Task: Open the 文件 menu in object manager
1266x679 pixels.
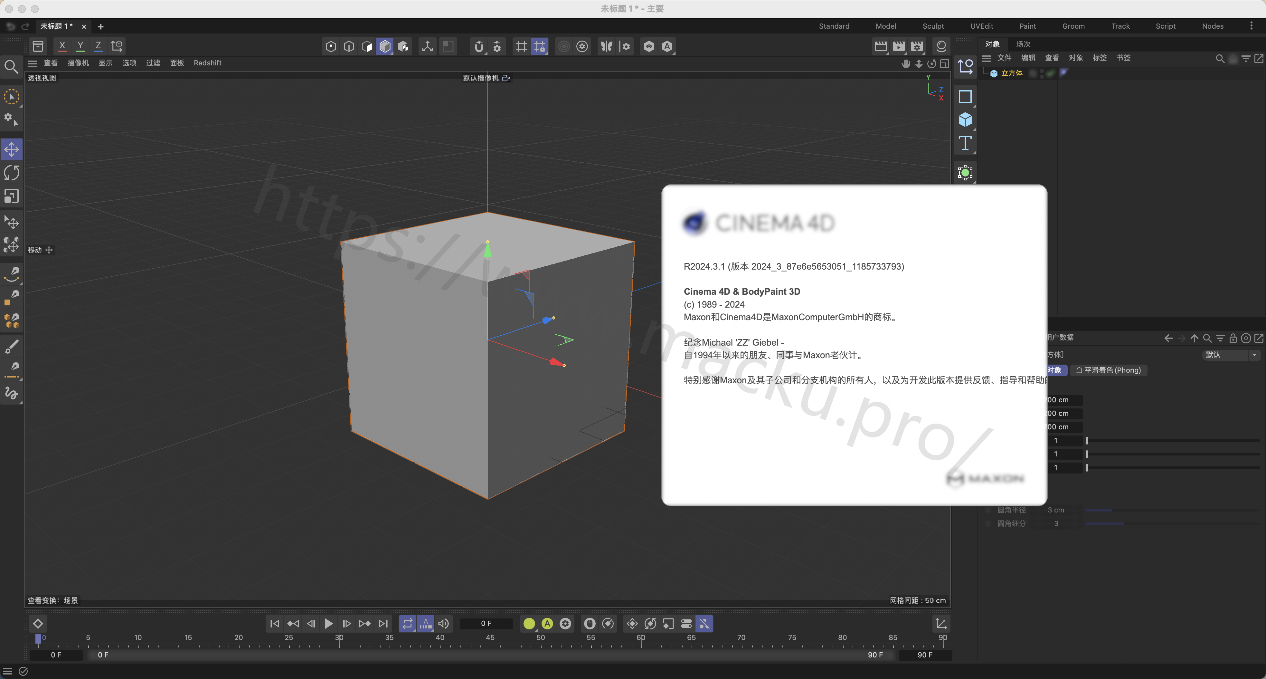Action: (x=1004, y=58)
